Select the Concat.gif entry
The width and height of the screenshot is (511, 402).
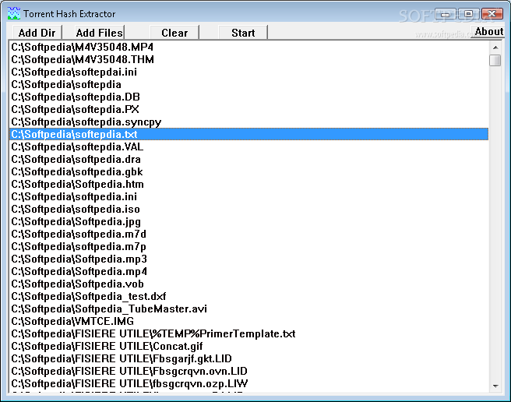[248, 346]
